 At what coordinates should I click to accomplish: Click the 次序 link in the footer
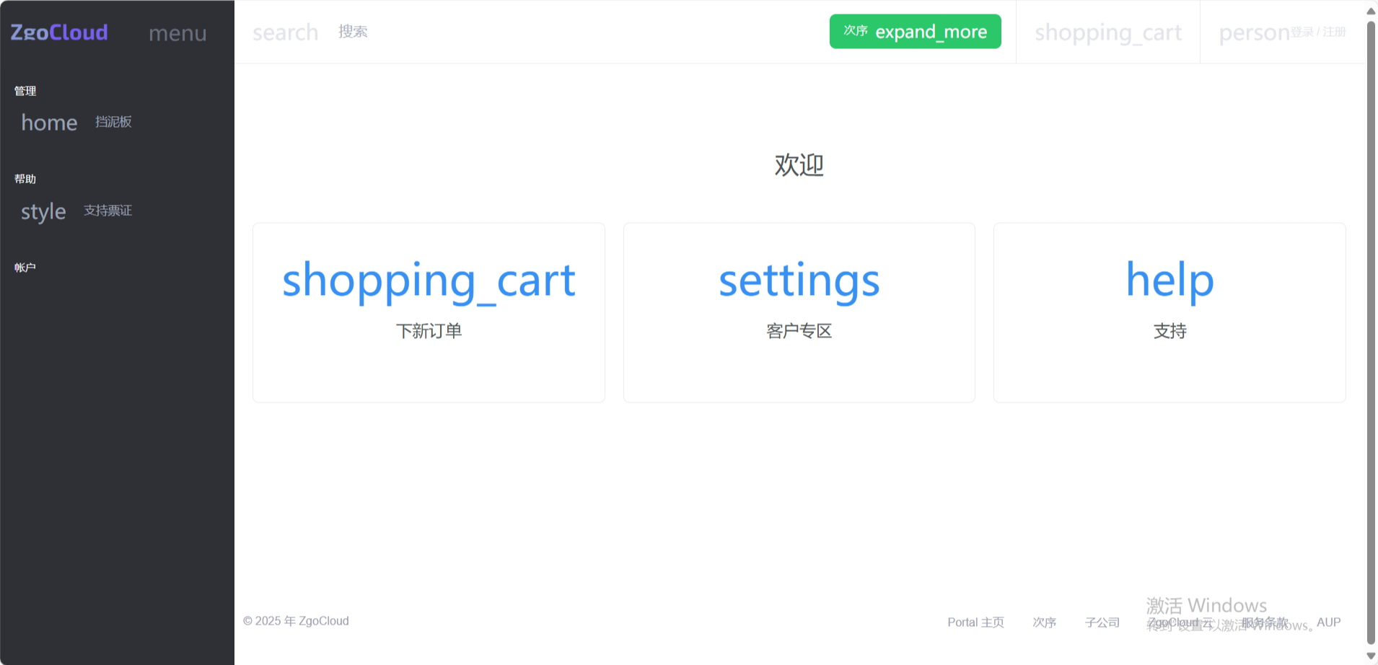pos(1044,622)
